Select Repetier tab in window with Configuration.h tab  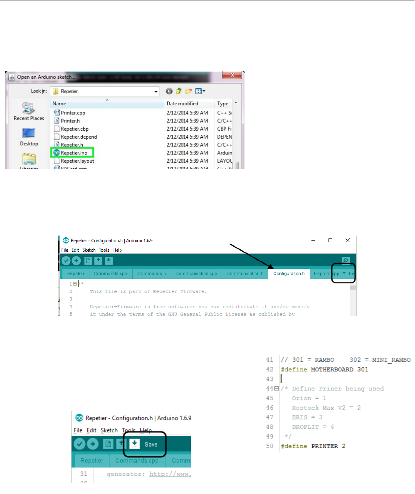click(75, 273)
